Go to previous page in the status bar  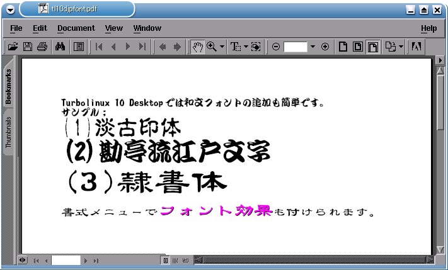pyautogui.click(x=47, y=261)
